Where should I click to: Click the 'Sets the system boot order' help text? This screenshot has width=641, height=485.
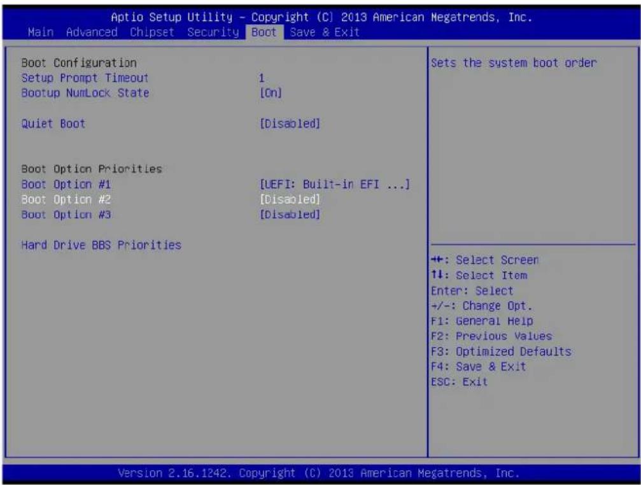(514, 62)
